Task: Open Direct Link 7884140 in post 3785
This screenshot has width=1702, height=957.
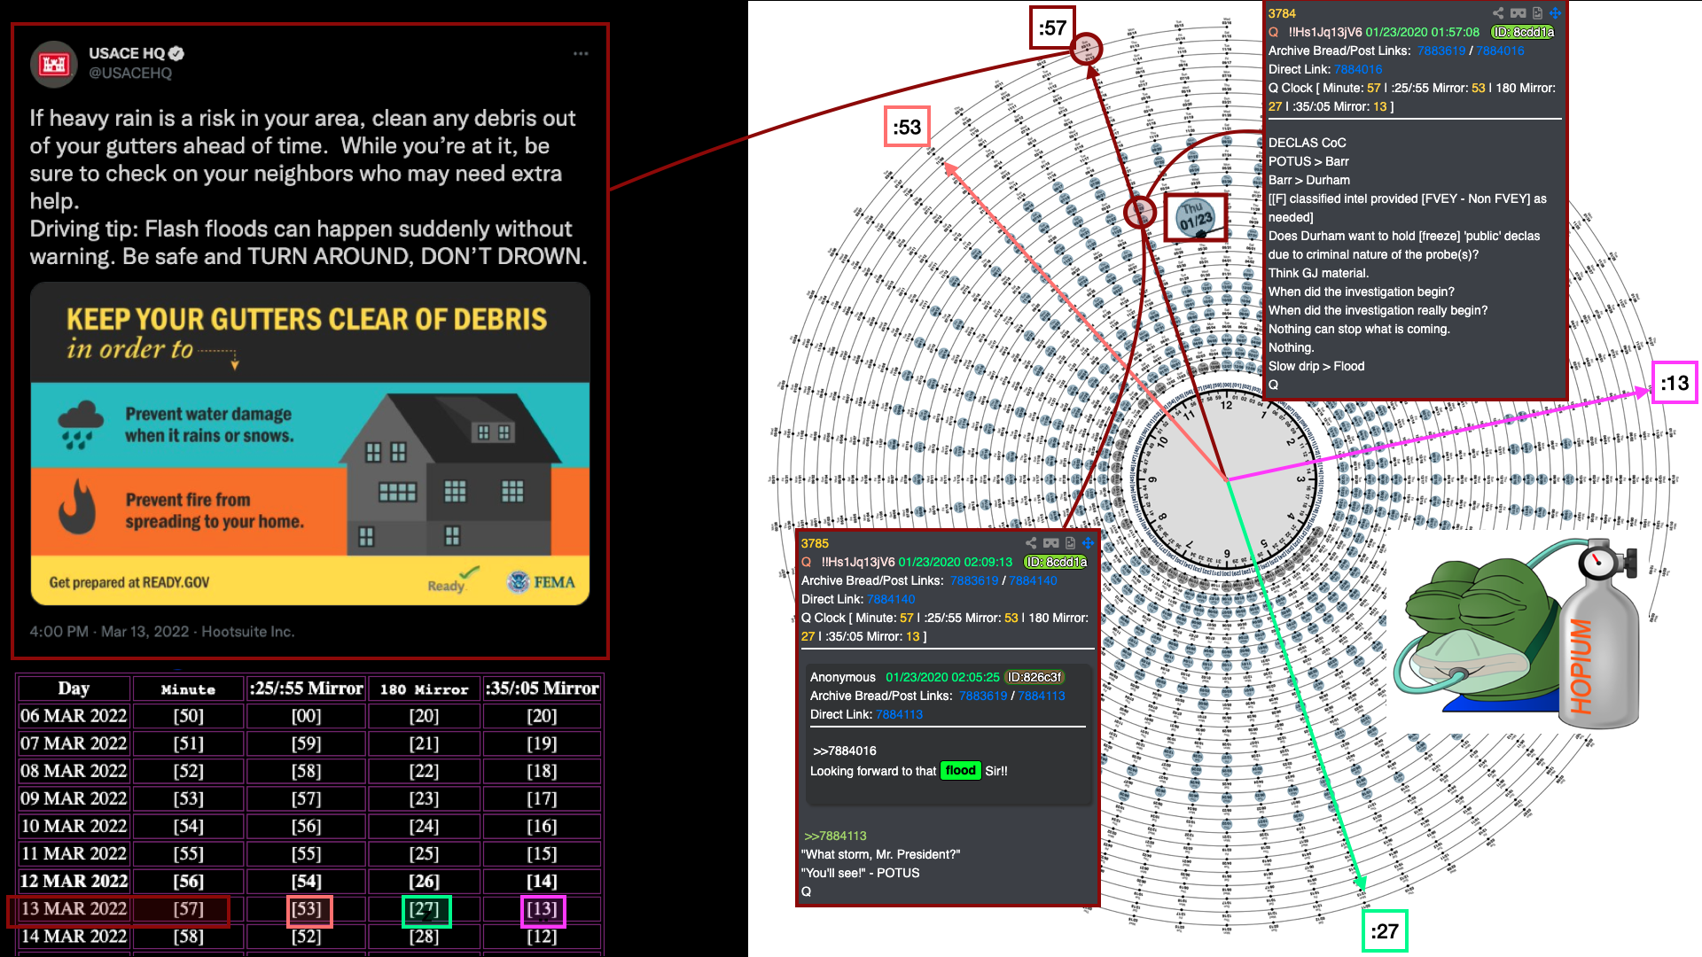Action: [891, 599]
